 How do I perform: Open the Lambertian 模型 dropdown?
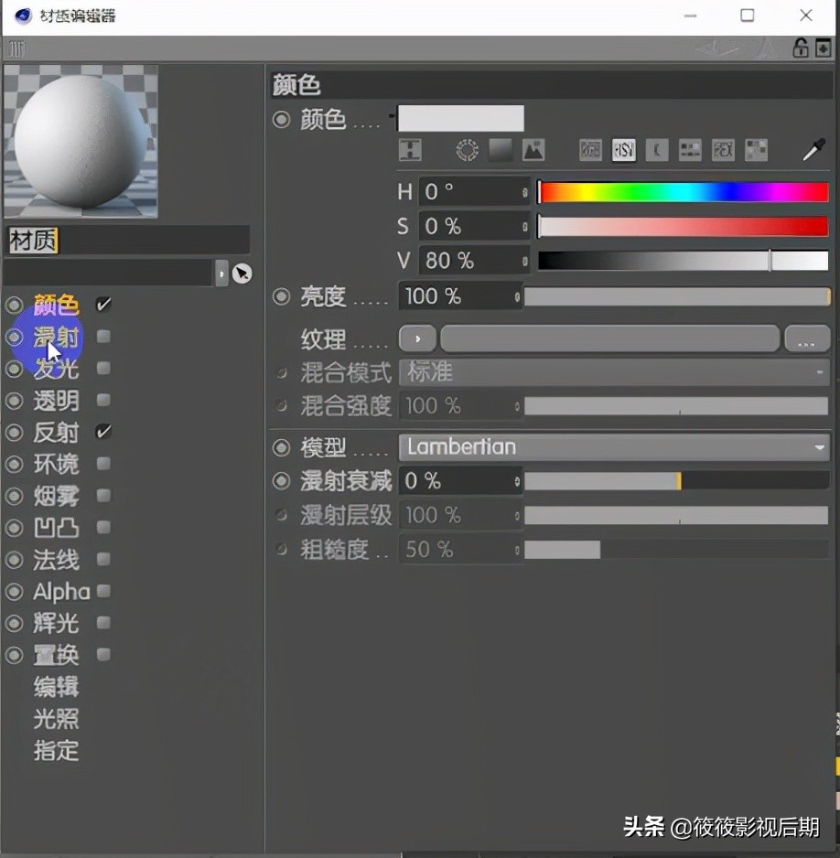pyautogui.click(x=613, y=447)
